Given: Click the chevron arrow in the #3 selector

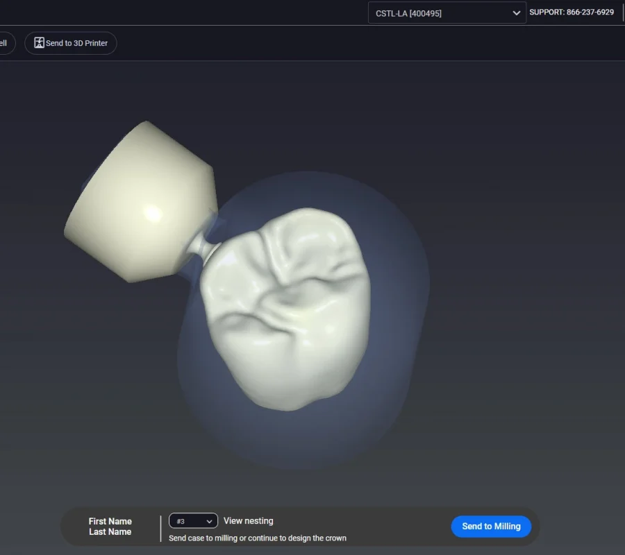Looking at the screenshot, I should (209, 521).
